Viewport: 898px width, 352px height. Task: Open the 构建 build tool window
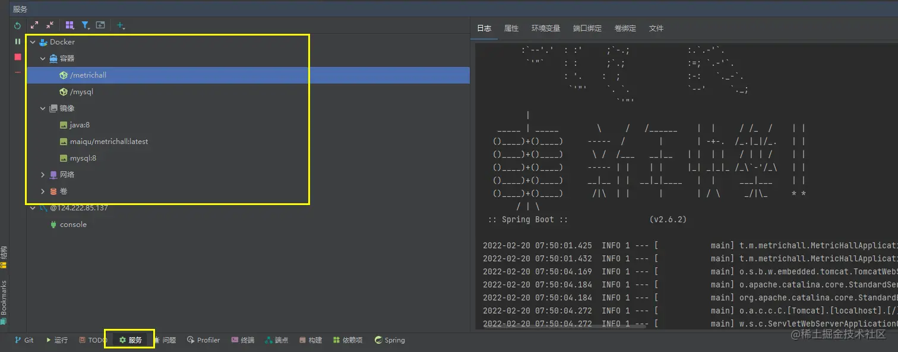tap(311, 340)
